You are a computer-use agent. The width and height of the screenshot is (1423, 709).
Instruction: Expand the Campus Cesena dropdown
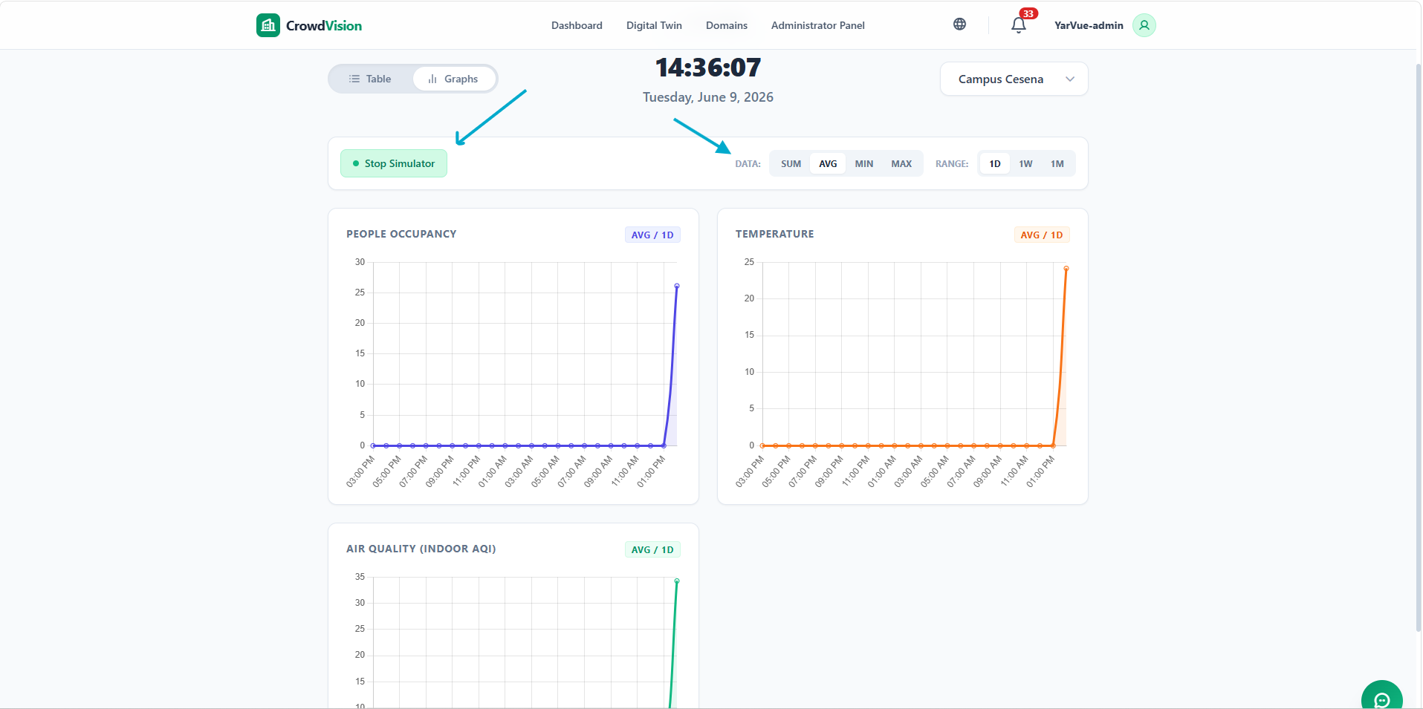point(1014,79)
